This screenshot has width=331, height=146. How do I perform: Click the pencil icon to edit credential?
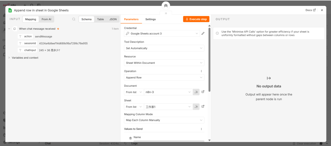coord(203,34)
